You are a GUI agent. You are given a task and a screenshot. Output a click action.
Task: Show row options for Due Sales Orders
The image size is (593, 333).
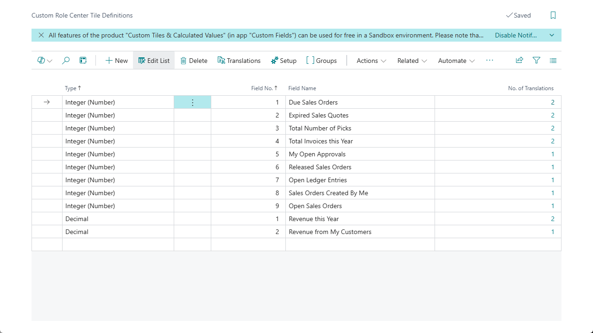[193, 102]
